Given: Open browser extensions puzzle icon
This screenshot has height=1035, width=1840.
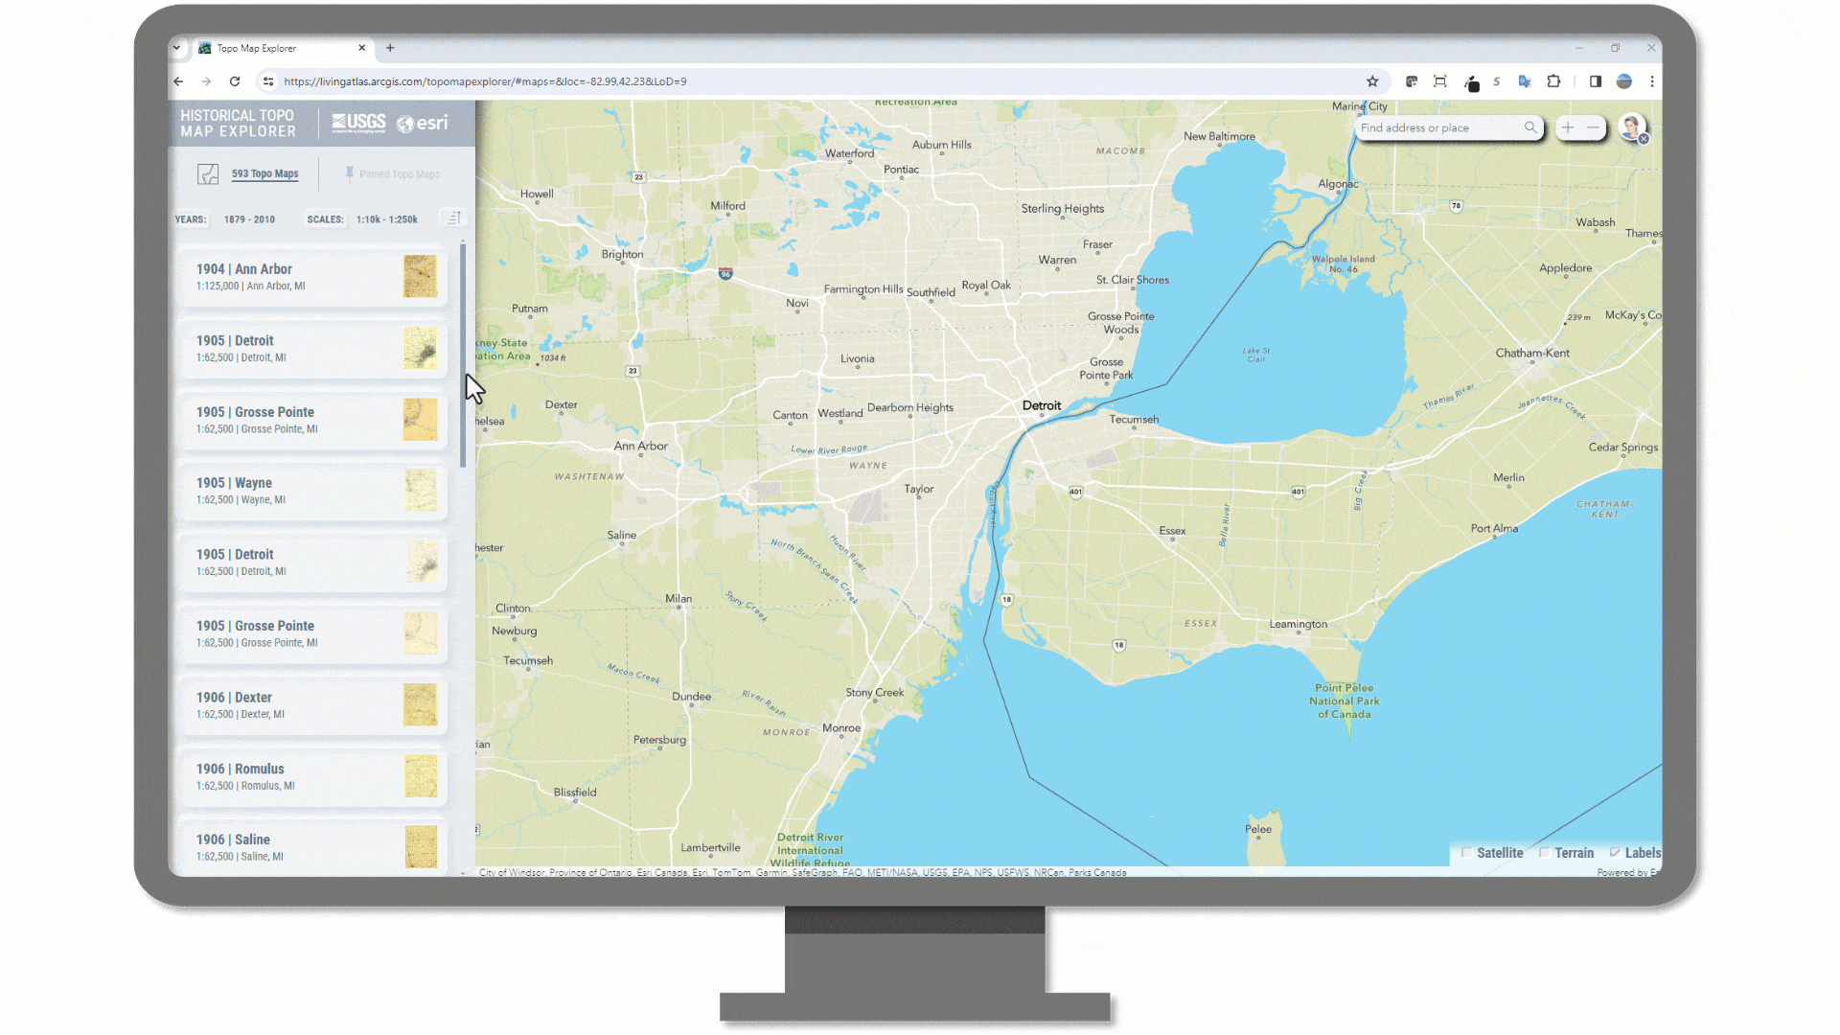Looking at the screenshot, I should [x=1553, y=81].
